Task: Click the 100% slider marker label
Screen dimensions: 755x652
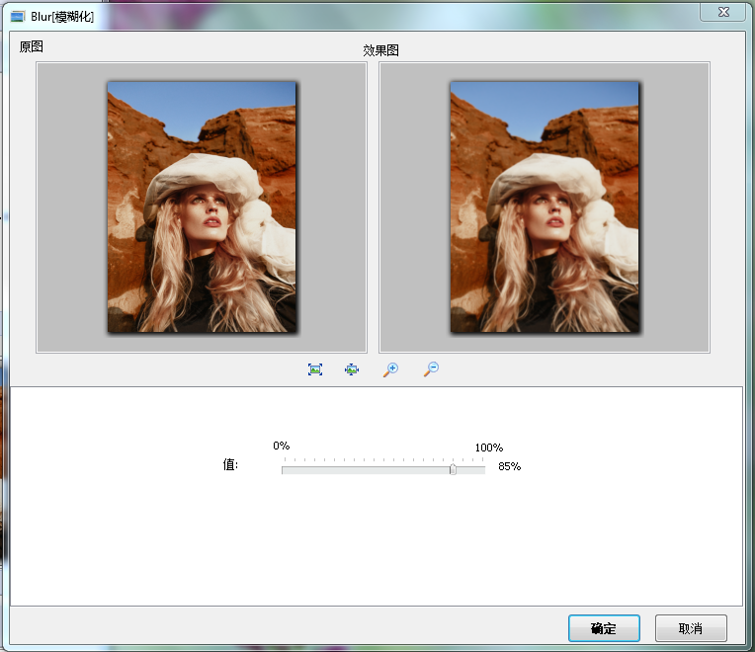Action: coord(488,448)
